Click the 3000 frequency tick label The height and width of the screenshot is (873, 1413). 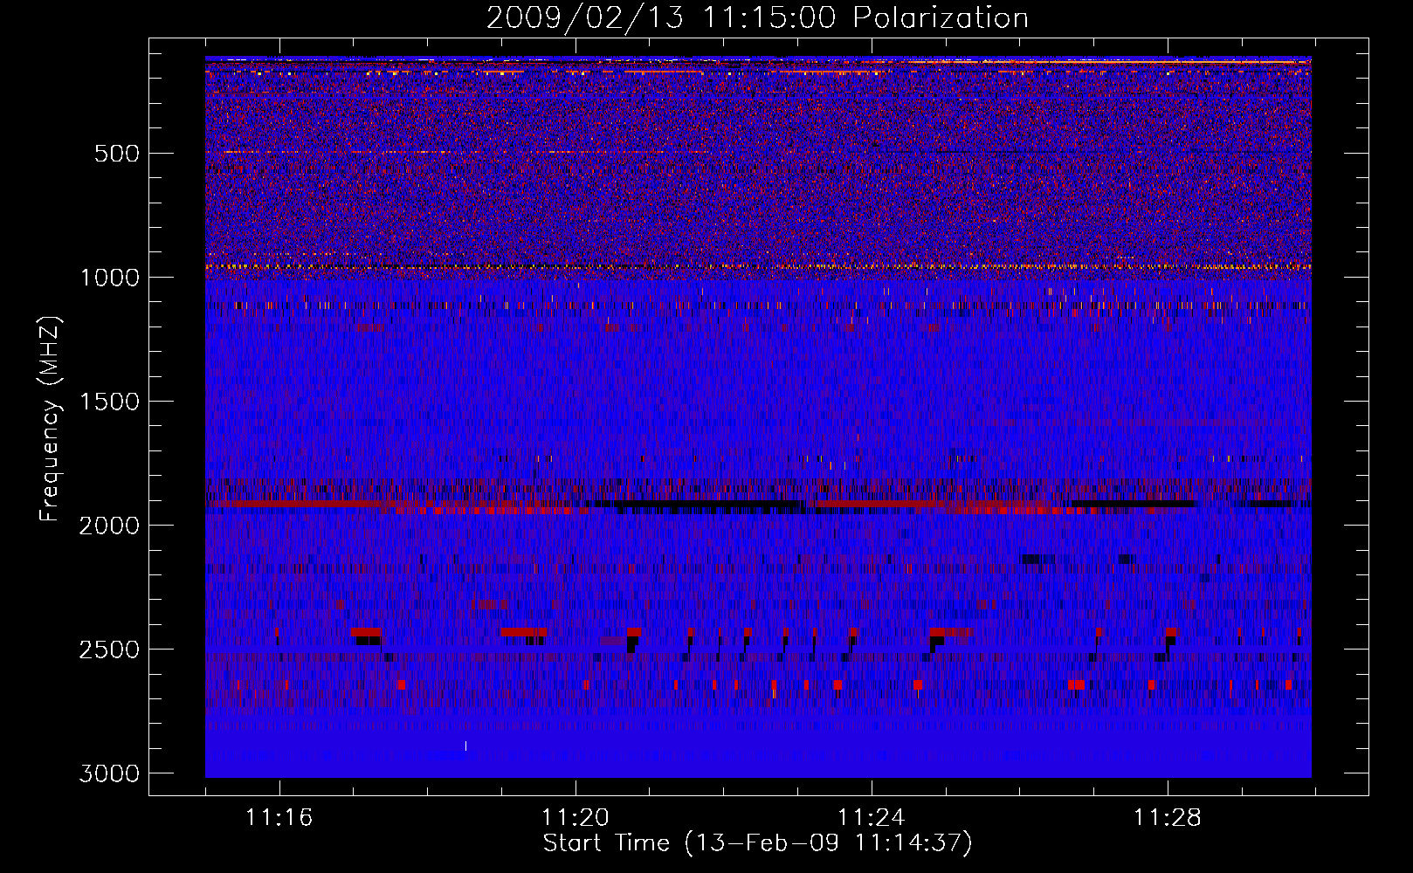click(109, 774)
